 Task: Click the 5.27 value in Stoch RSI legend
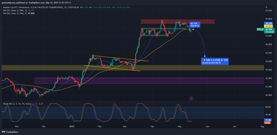[41, 104]
